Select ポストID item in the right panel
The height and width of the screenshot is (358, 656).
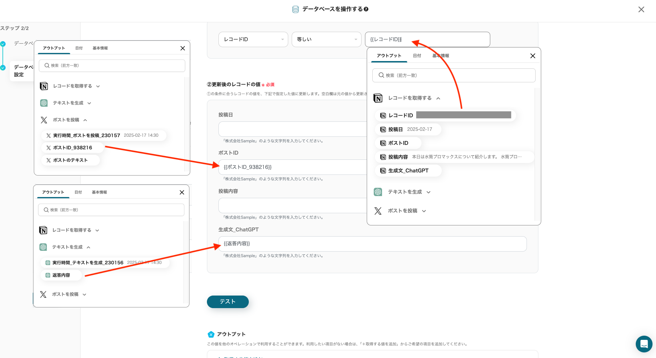398,143
